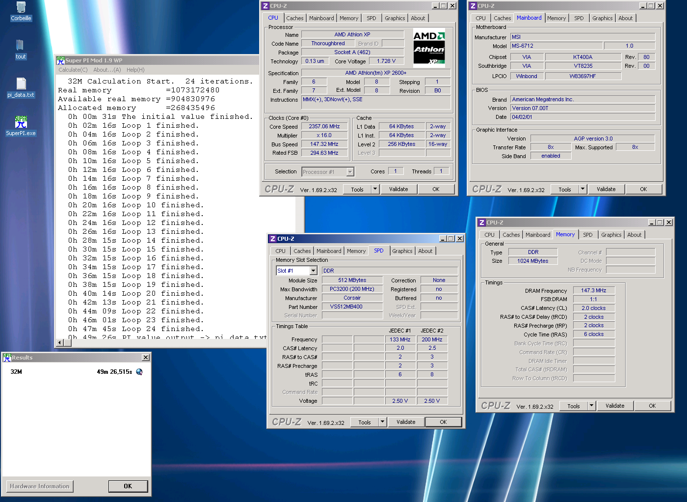
Task: Open the Calculate(C) menu in Super PI
Action: click(x=73, y=70)
